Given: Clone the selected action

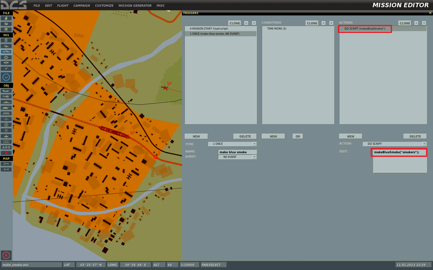Looking at the screenshot, I should 405,23.
